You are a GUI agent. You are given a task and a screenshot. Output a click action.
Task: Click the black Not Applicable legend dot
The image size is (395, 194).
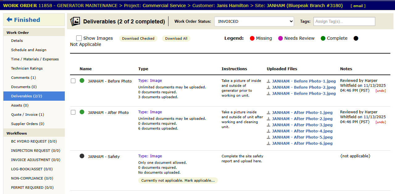(356, 38)
